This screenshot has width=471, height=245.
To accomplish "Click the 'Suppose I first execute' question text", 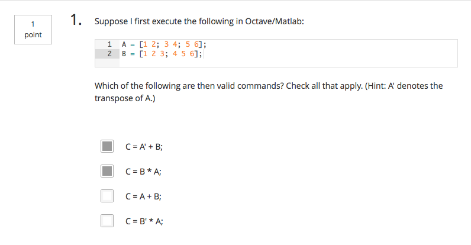I will 199,21.
